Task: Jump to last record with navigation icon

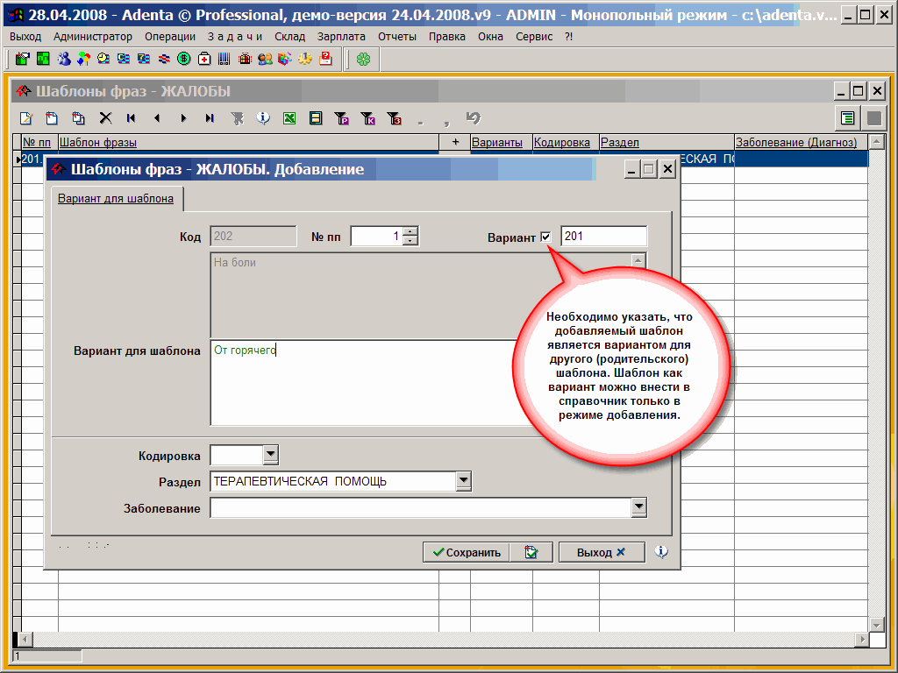Action: (210, 117)
